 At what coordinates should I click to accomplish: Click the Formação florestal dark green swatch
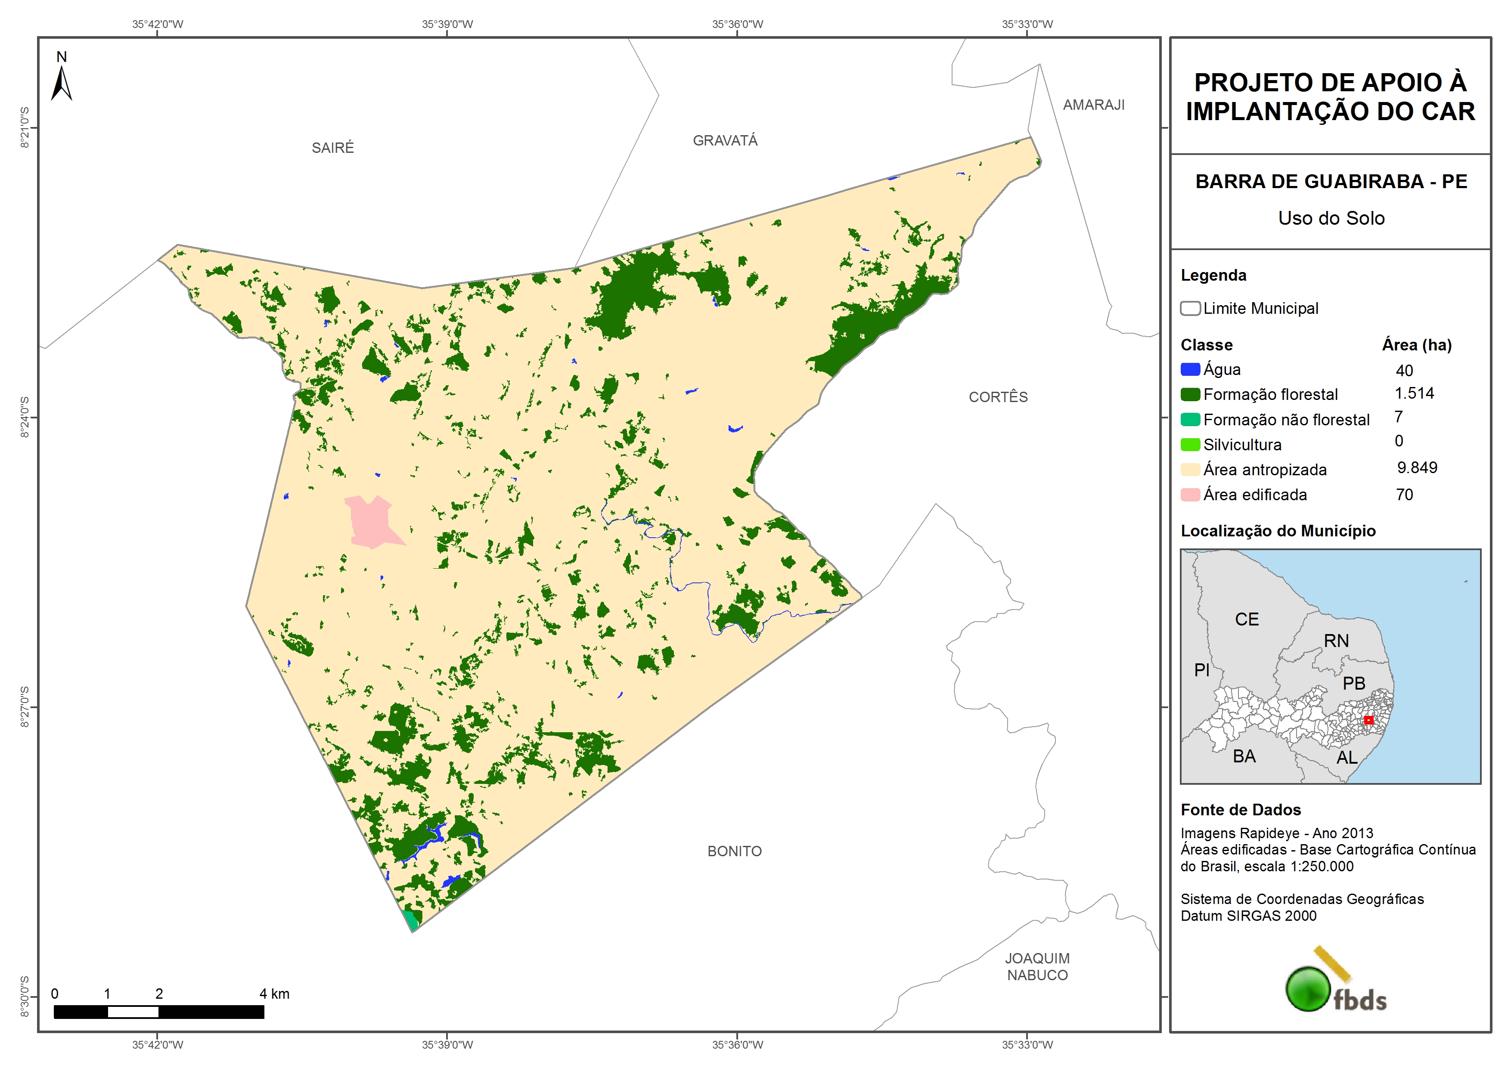[1190, 395]
